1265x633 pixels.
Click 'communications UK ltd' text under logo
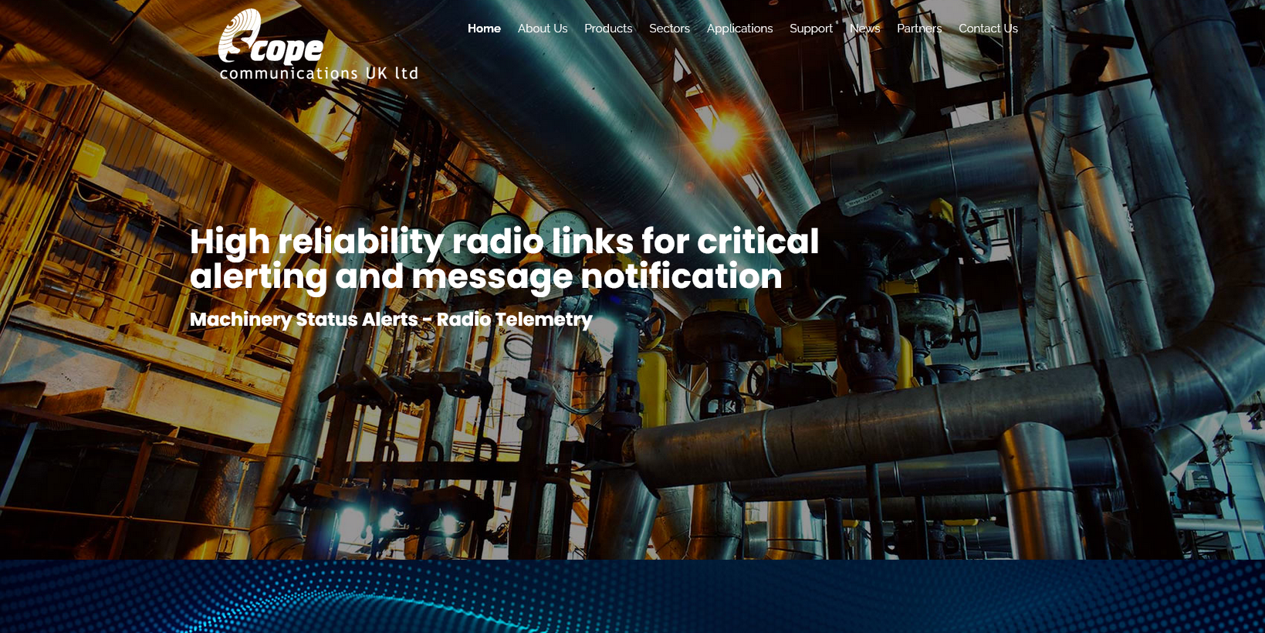pos(318,73)
